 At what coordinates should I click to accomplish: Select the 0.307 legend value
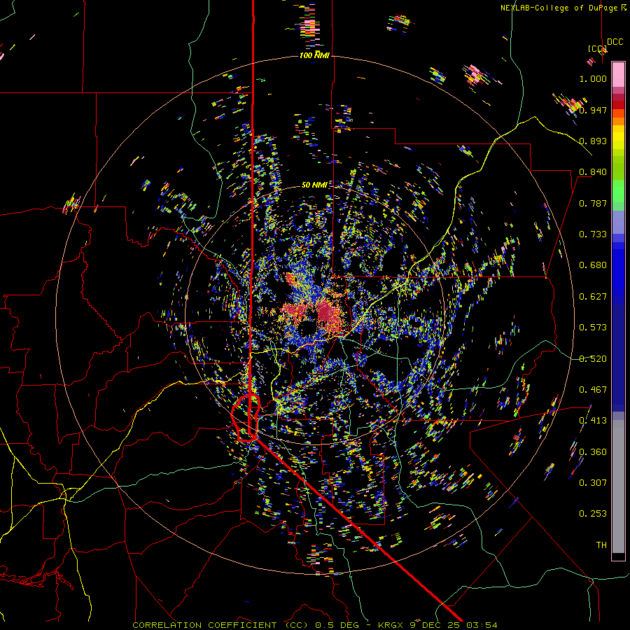(x=593, y=483)
